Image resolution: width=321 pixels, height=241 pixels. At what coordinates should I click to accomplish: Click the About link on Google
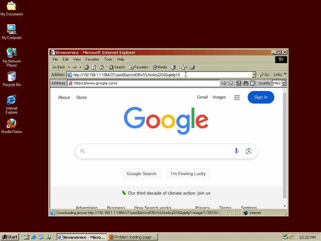click(x=64, y=98)
